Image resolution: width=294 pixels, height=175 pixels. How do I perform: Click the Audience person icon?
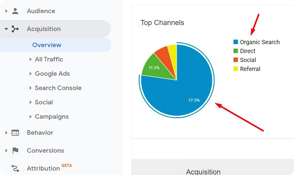pos(15,11)
